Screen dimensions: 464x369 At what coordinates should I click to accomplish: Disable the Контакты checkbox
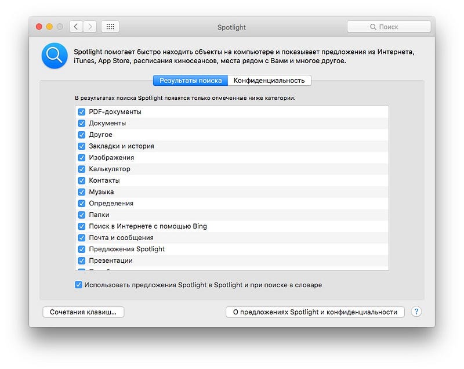click(x=82, y=180)
